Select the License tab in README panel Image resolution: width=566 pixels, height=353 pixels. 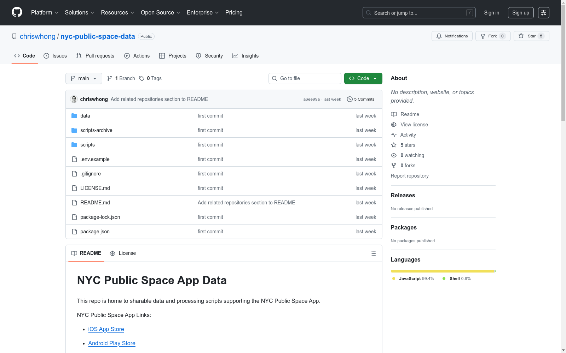123,253
